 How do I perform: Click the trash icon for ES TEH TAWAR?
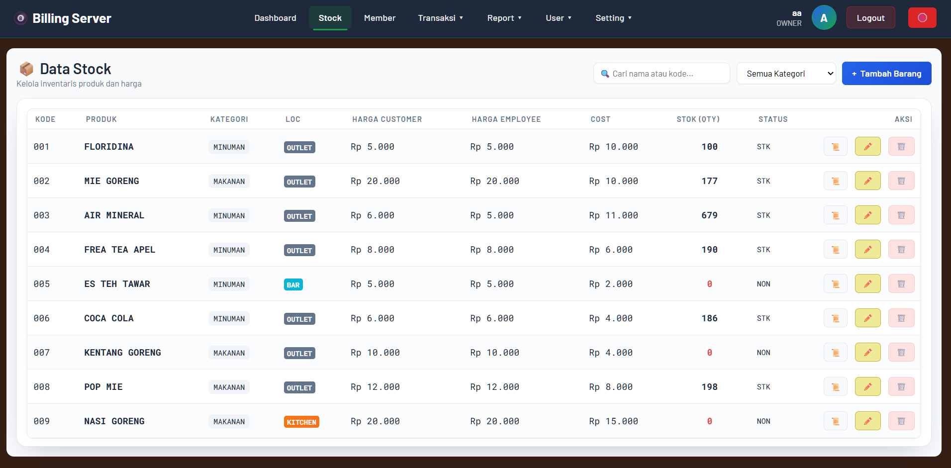pyautogui.click(x=902, y=283)
